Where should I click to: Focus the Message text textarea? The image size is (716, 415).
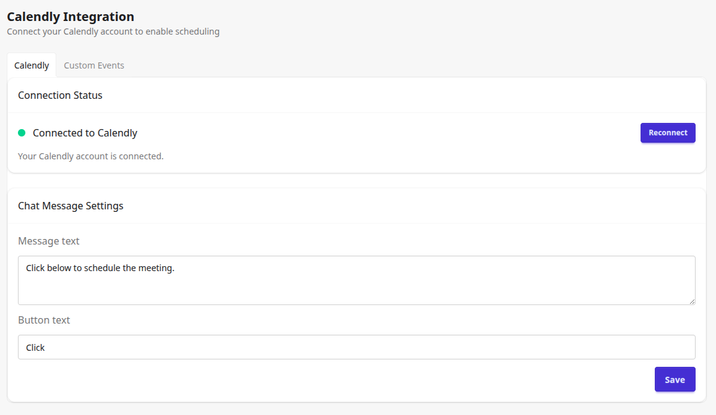pyautogui.click(x=357, y=280)
